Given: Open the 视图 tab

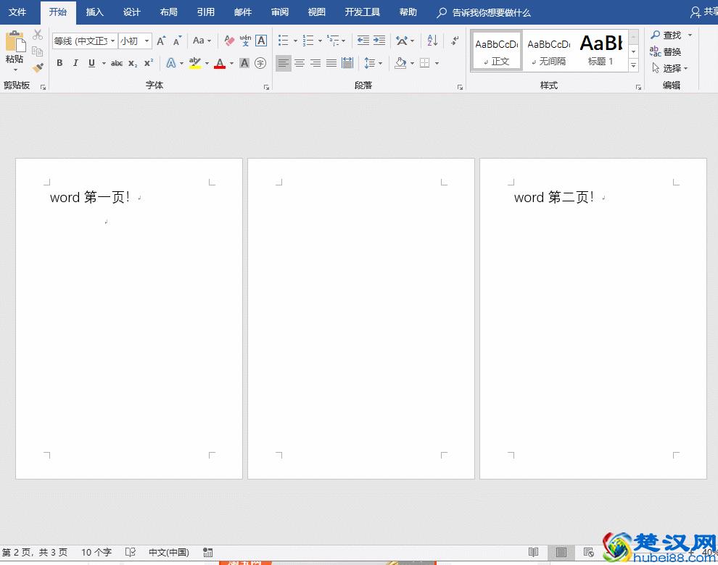Looking at the screenshot, I should pyautogui.click(x=317, y=12).
